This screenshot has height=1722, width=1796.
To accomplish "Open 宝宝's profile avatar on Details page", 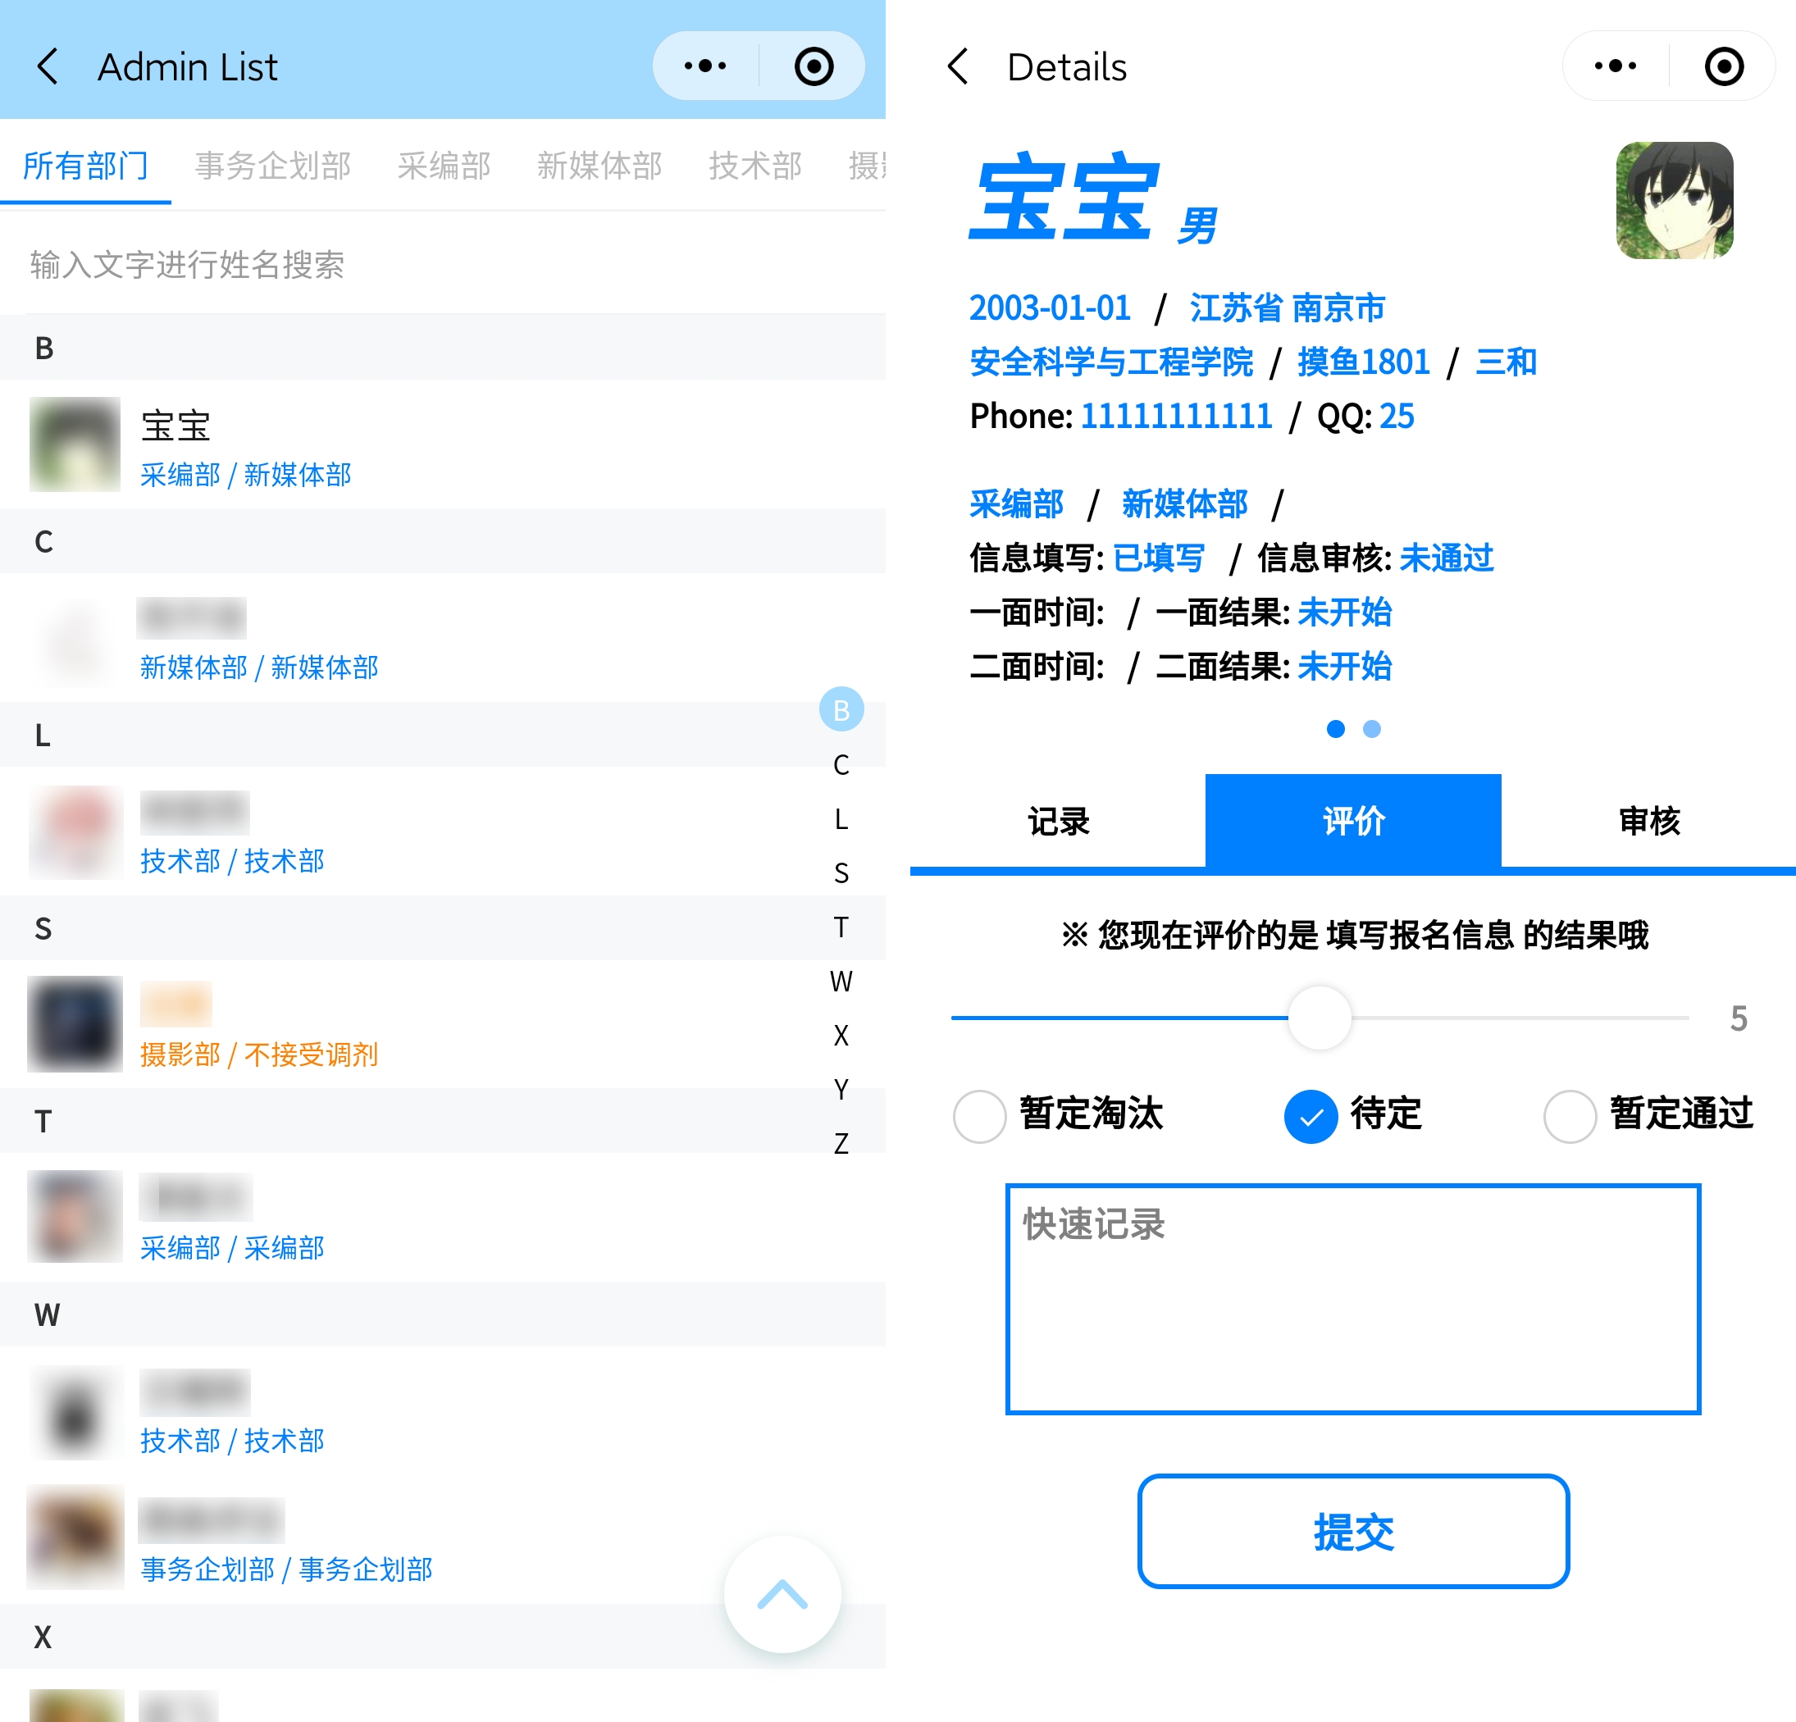I will pyautogui.click(x=1674, y=200).
